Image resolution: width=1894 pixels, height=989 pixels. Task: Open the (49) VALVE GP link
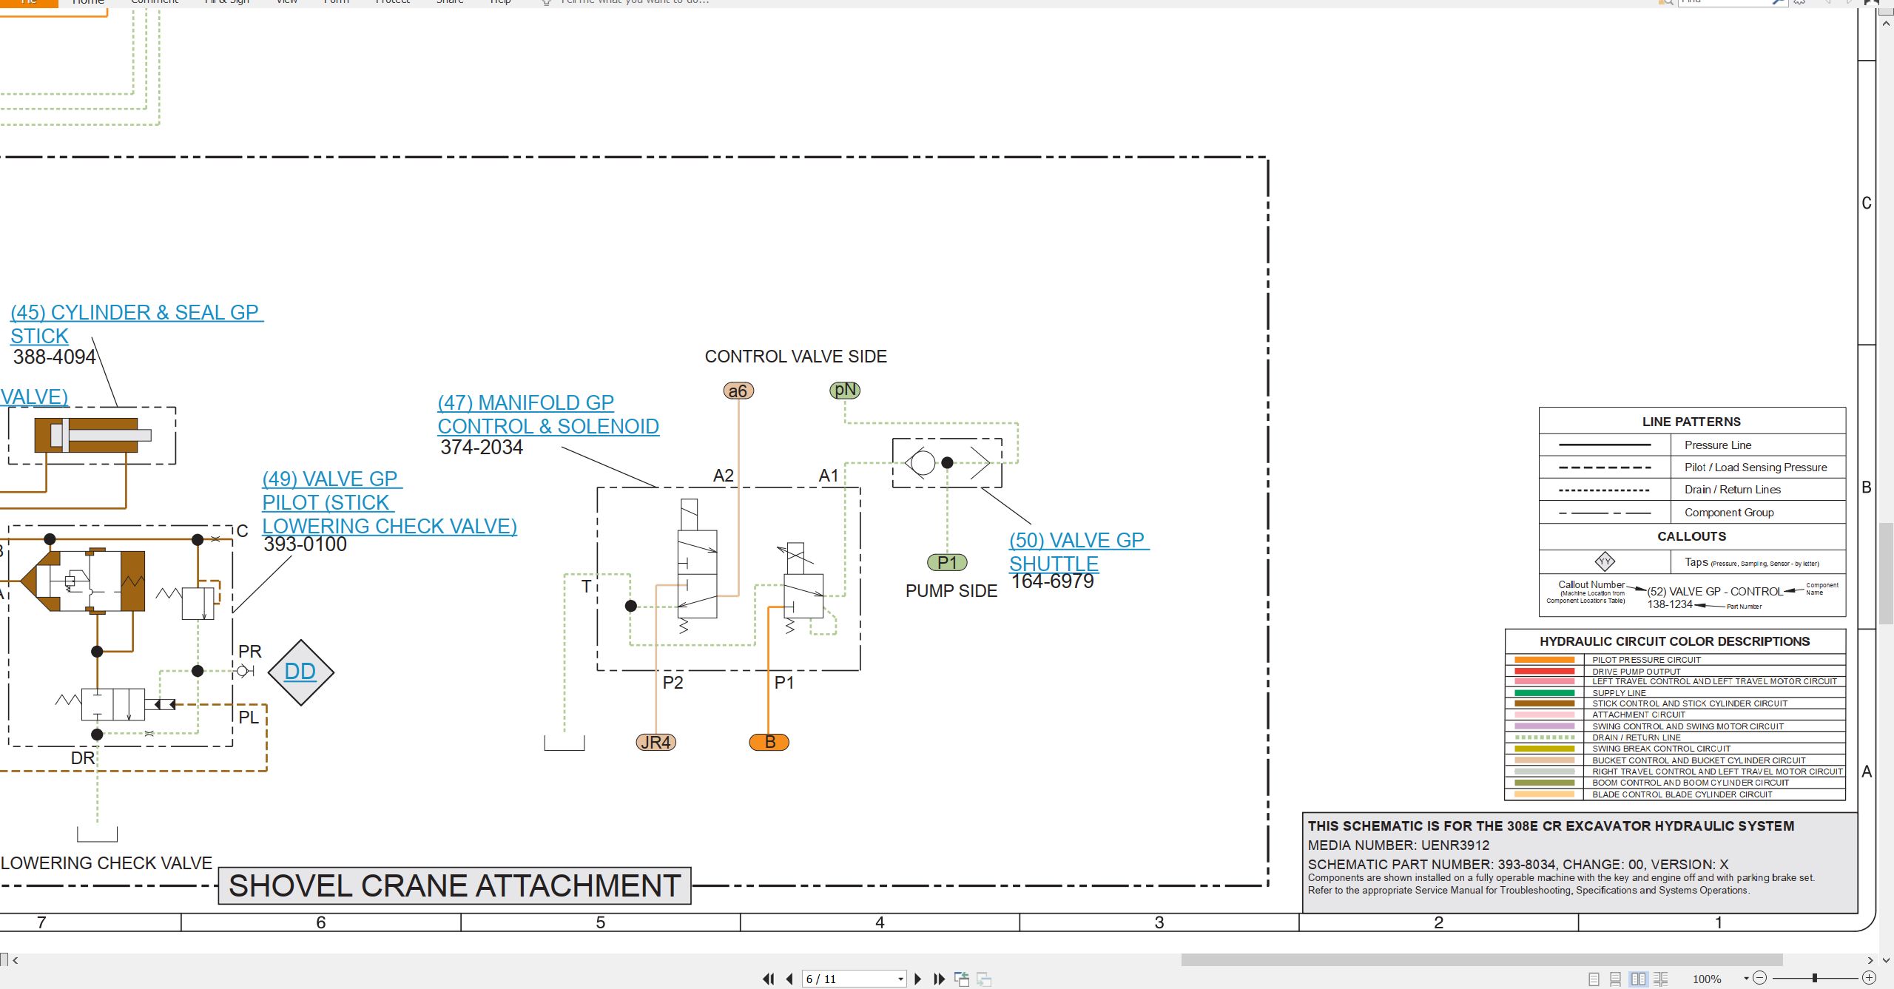[x=331, y=479]
